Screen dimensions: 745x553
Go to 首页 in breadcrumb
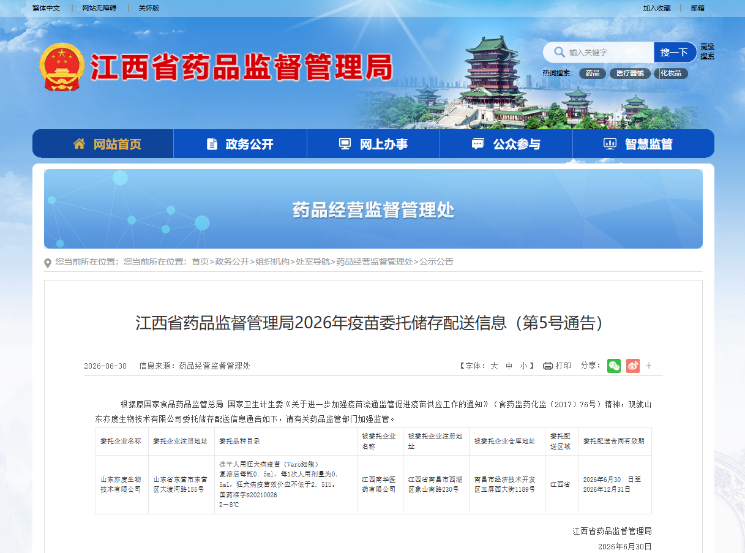200,261
